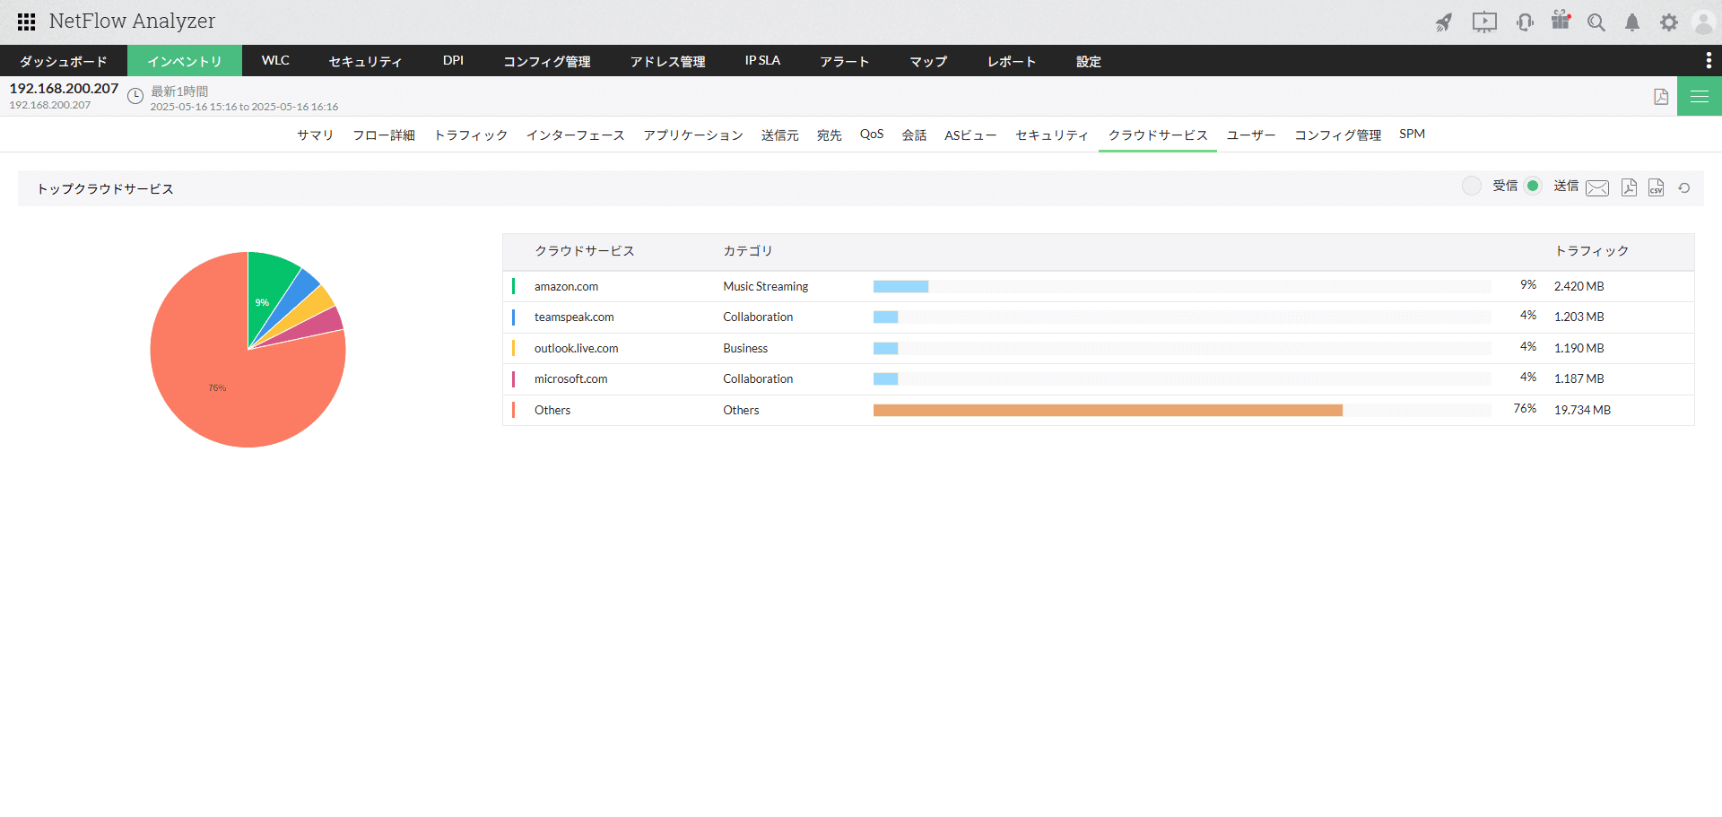The width and height of the screenshot is (1722, 817).
Task: Open the gift box icon
Action: (x=1561, y=21)
